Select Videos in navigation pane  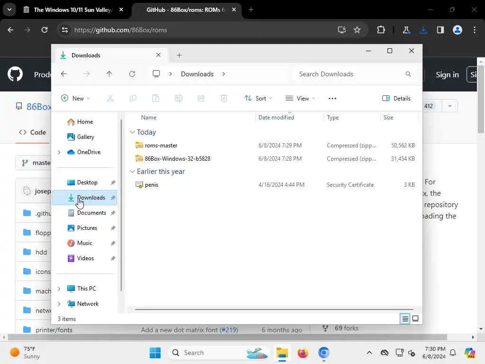[x=85, y=258]
